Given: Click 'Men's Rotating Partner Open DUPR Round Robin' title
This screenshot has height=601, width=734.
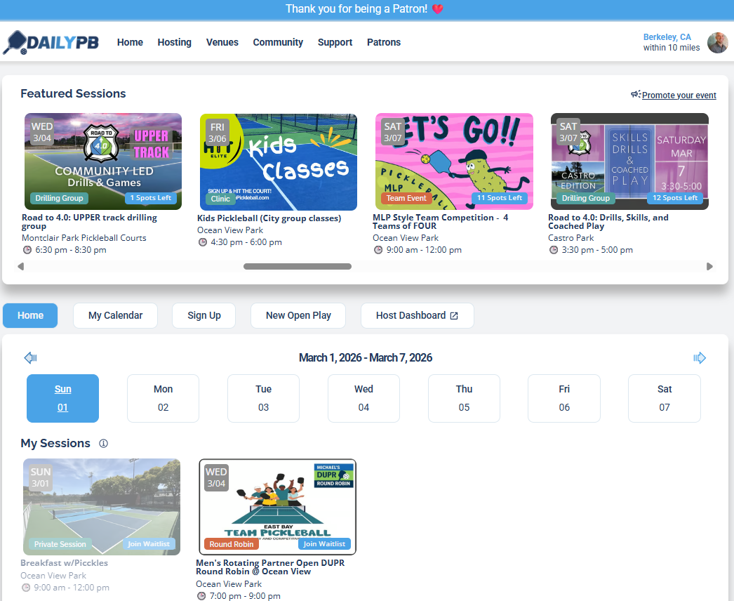Looking at the screenshot, I should coord(270,567).
